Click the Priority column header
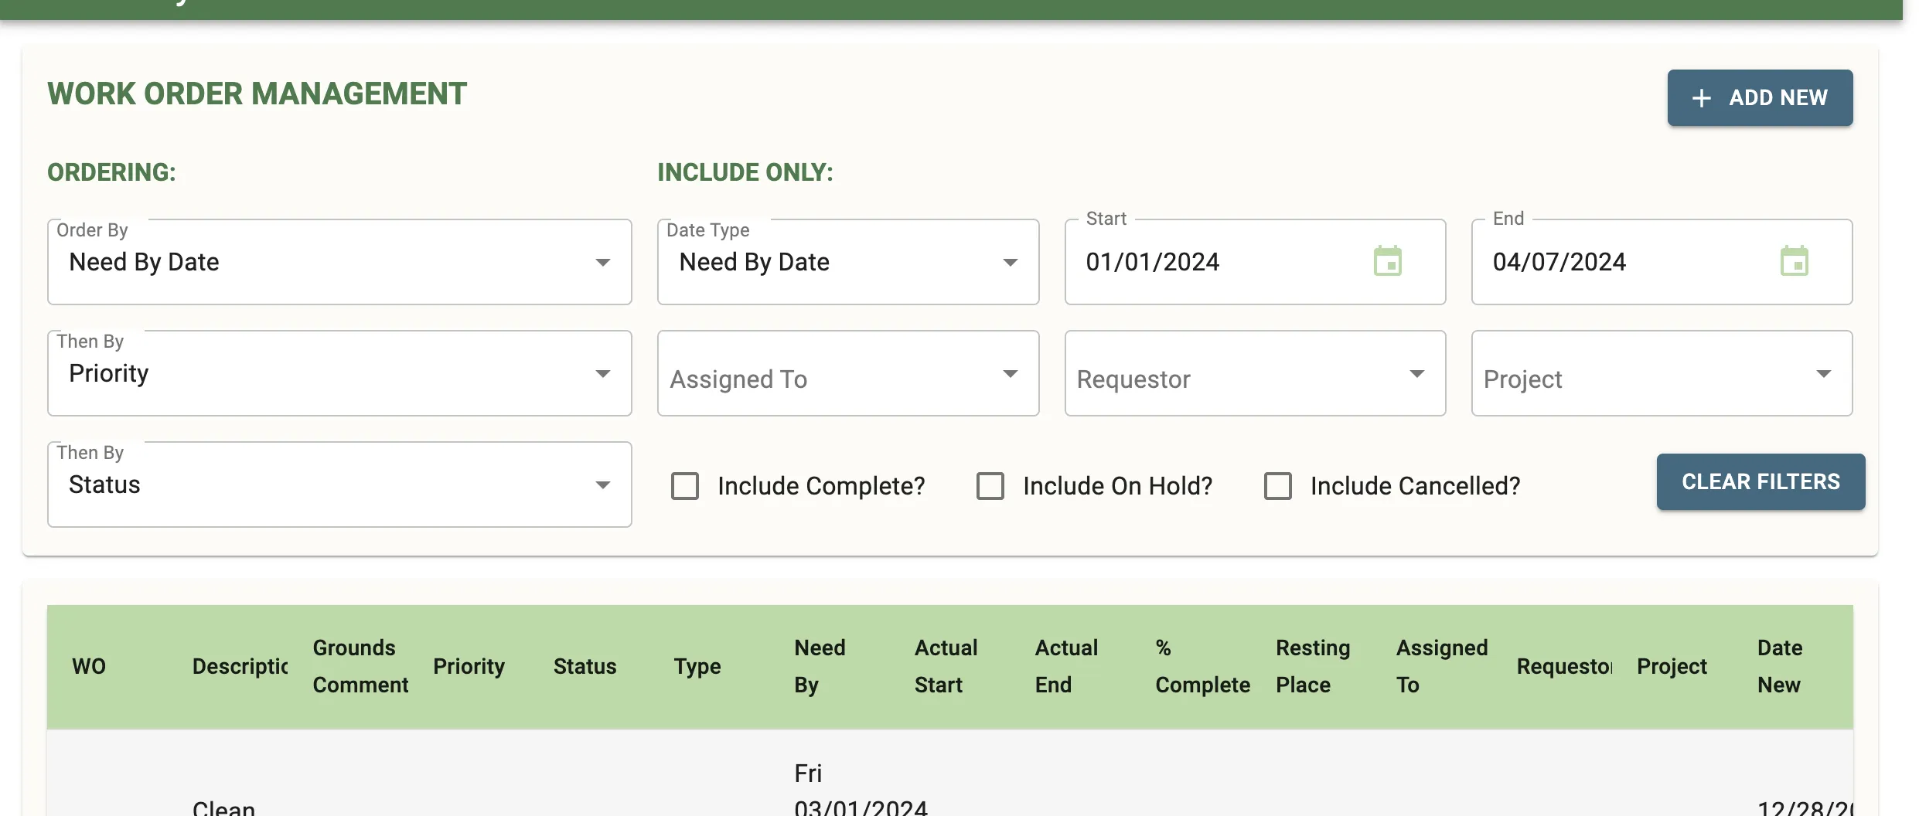The height and width of the screenshot is (816, 1919). coord(469,665)
